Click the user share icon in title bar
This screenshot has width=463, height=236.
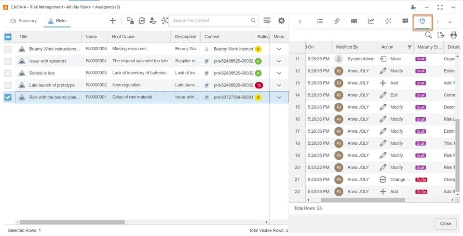pyautogui.click(x=413, y=7)
